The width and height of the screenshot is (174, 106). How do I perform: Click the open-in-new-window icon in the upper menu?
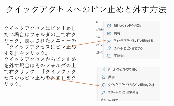click(109, 26)
